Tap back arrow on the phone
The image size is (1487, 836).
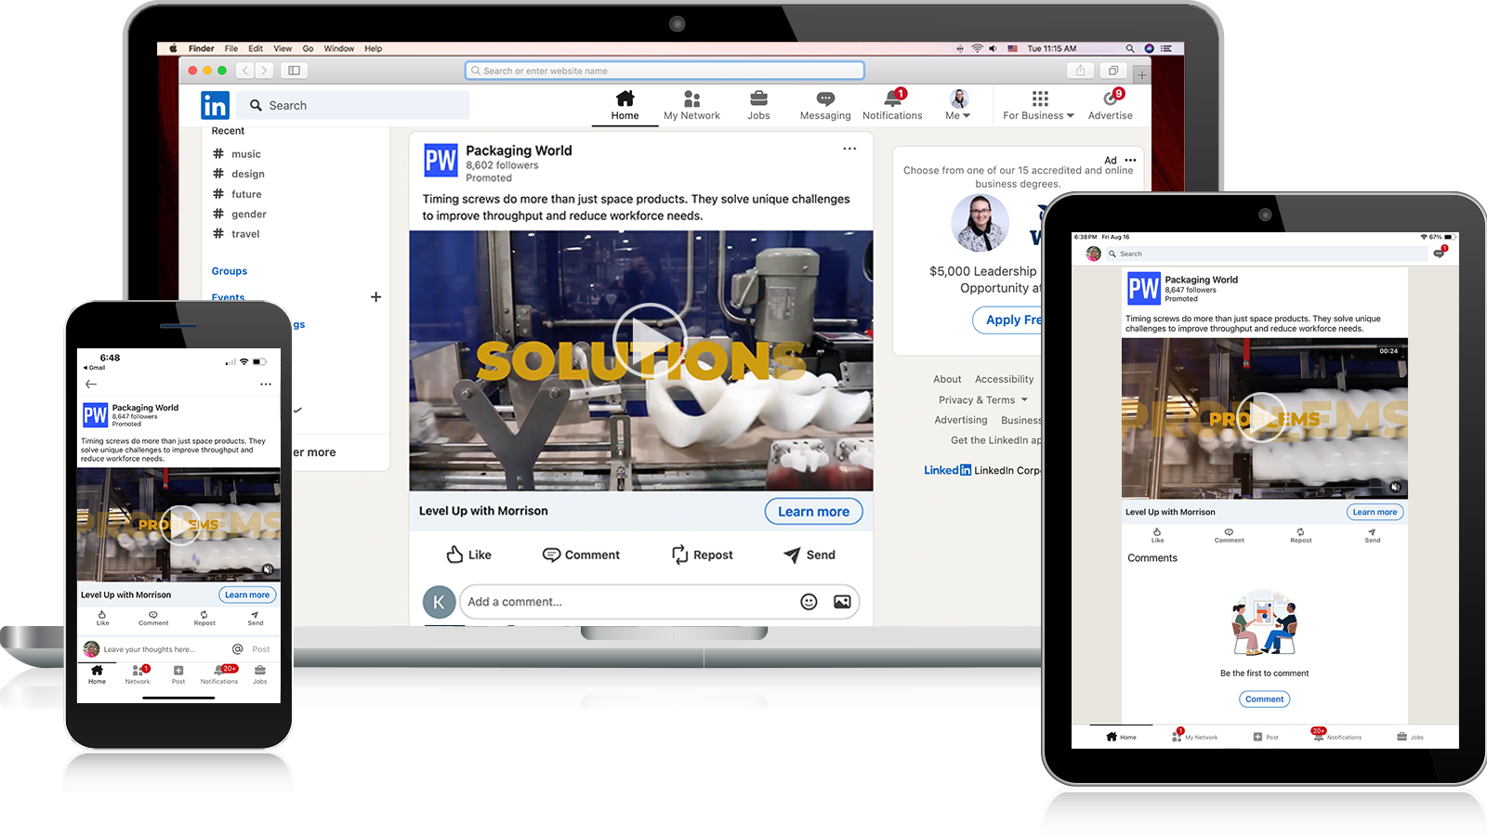click(91, 384)
